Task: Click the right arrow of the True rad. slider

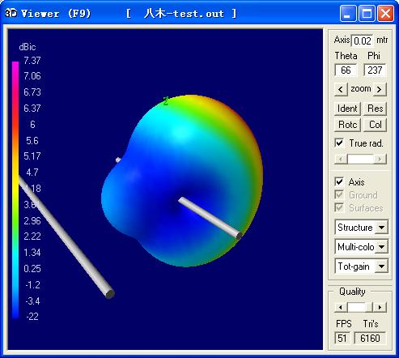Action: [x=380, y=160]
